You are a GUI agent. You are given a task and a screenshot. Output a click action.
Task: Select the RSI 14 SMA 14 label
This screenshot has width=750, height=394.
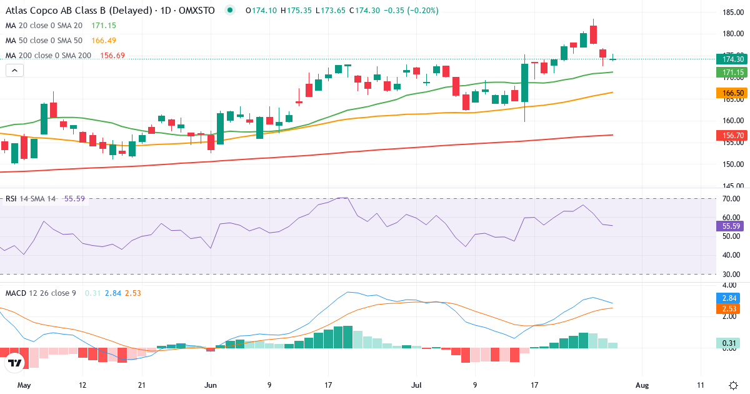point(31,199)
